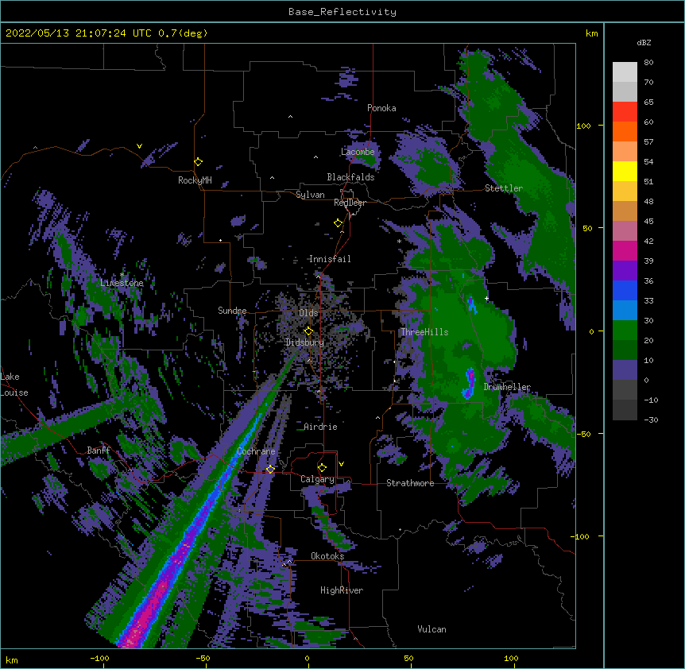Click the Didsbury map label
This screenshot has height=669, width=685.
[x=305, y=342]
